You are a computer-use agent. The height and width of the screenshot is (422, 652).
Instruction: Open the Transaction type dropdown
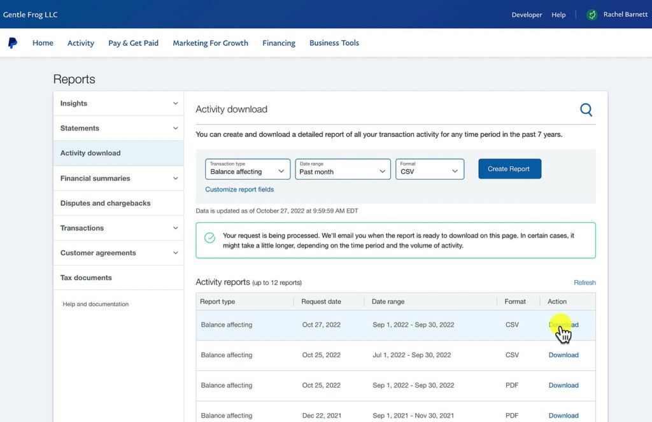click(x=247, y=171)
